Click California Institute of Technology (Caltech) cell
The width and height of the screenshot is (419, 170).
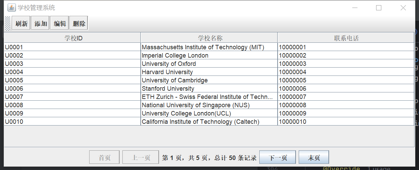[209, 122]
